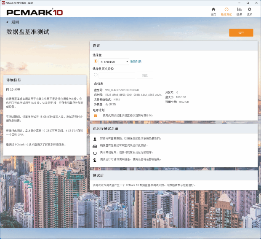This screenshot has width=261, height=239.
Task: Click the disk space drive icon
Action: pos(95,146)
